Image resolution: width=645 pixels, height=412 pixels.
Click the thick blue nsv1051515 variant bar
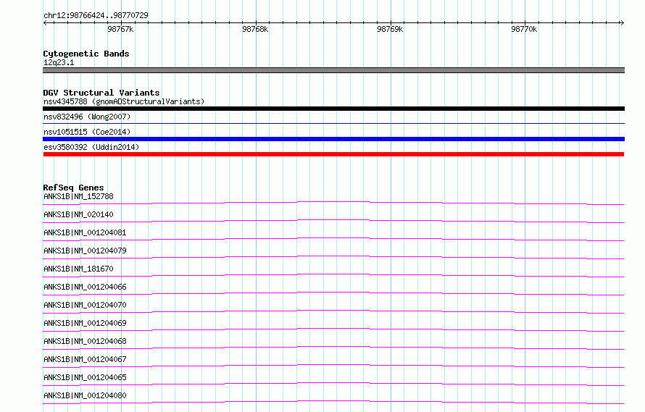333,140
